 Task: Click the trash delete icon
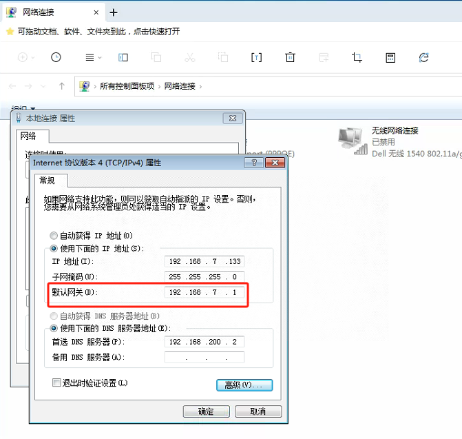291,58
